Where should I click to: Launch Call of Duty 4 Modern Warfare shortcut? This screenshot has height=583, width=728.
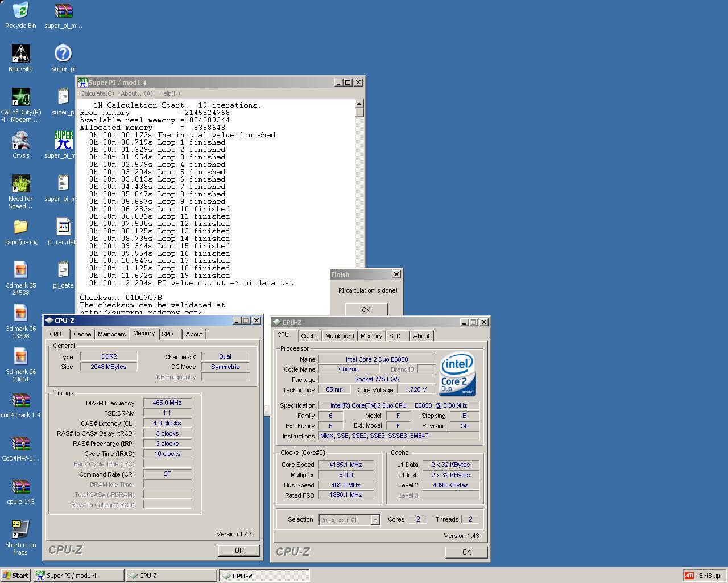pyautogui.click(x=20, y=97)
